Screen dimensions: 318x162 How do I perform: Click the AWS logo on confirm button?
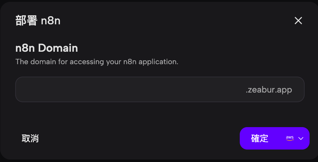(x=290, y=138)
